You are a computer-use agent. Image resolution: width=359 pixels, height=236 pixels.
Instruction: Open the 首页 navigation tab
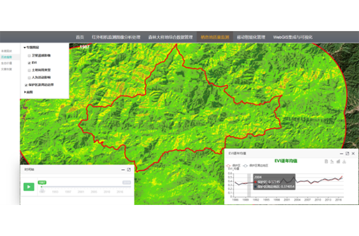[80, 37]
